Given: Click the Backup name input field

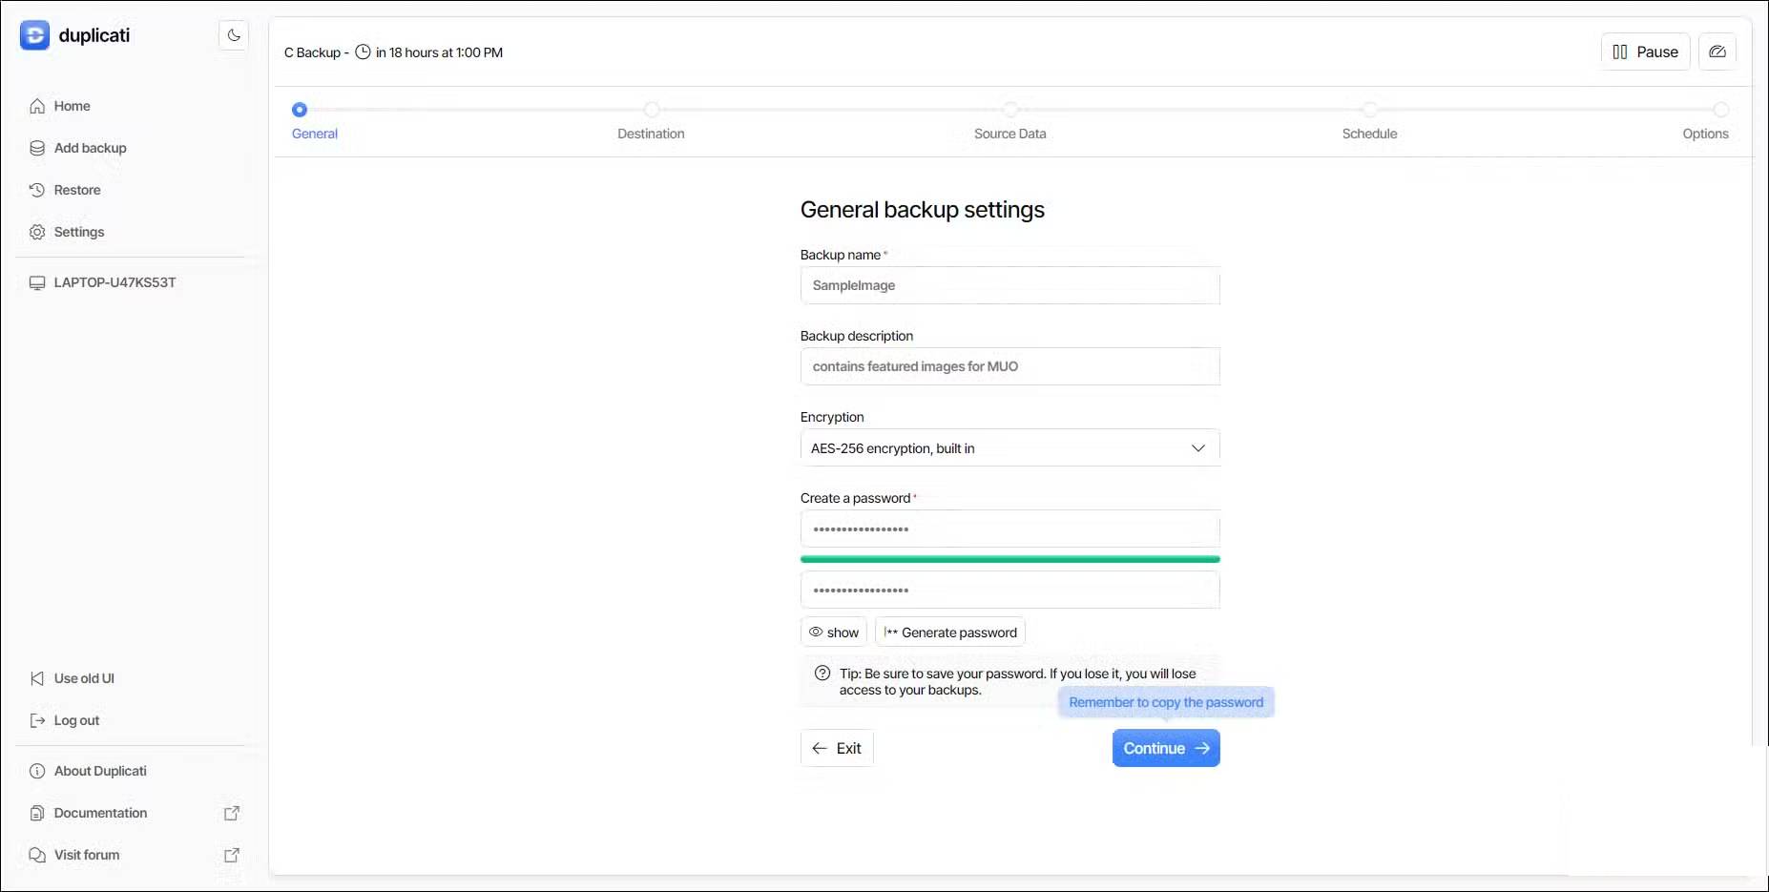Looking at the screenshot, I should pos(1009,285).
